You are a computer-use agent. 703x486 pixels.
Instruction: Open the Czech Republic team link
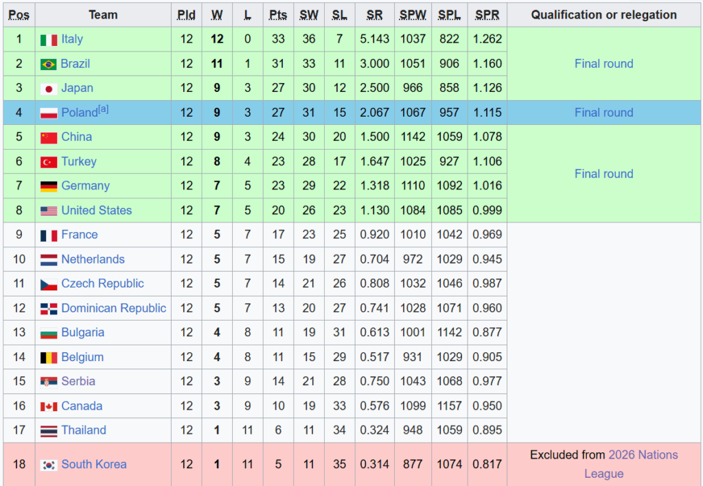(x=103, y=283)
